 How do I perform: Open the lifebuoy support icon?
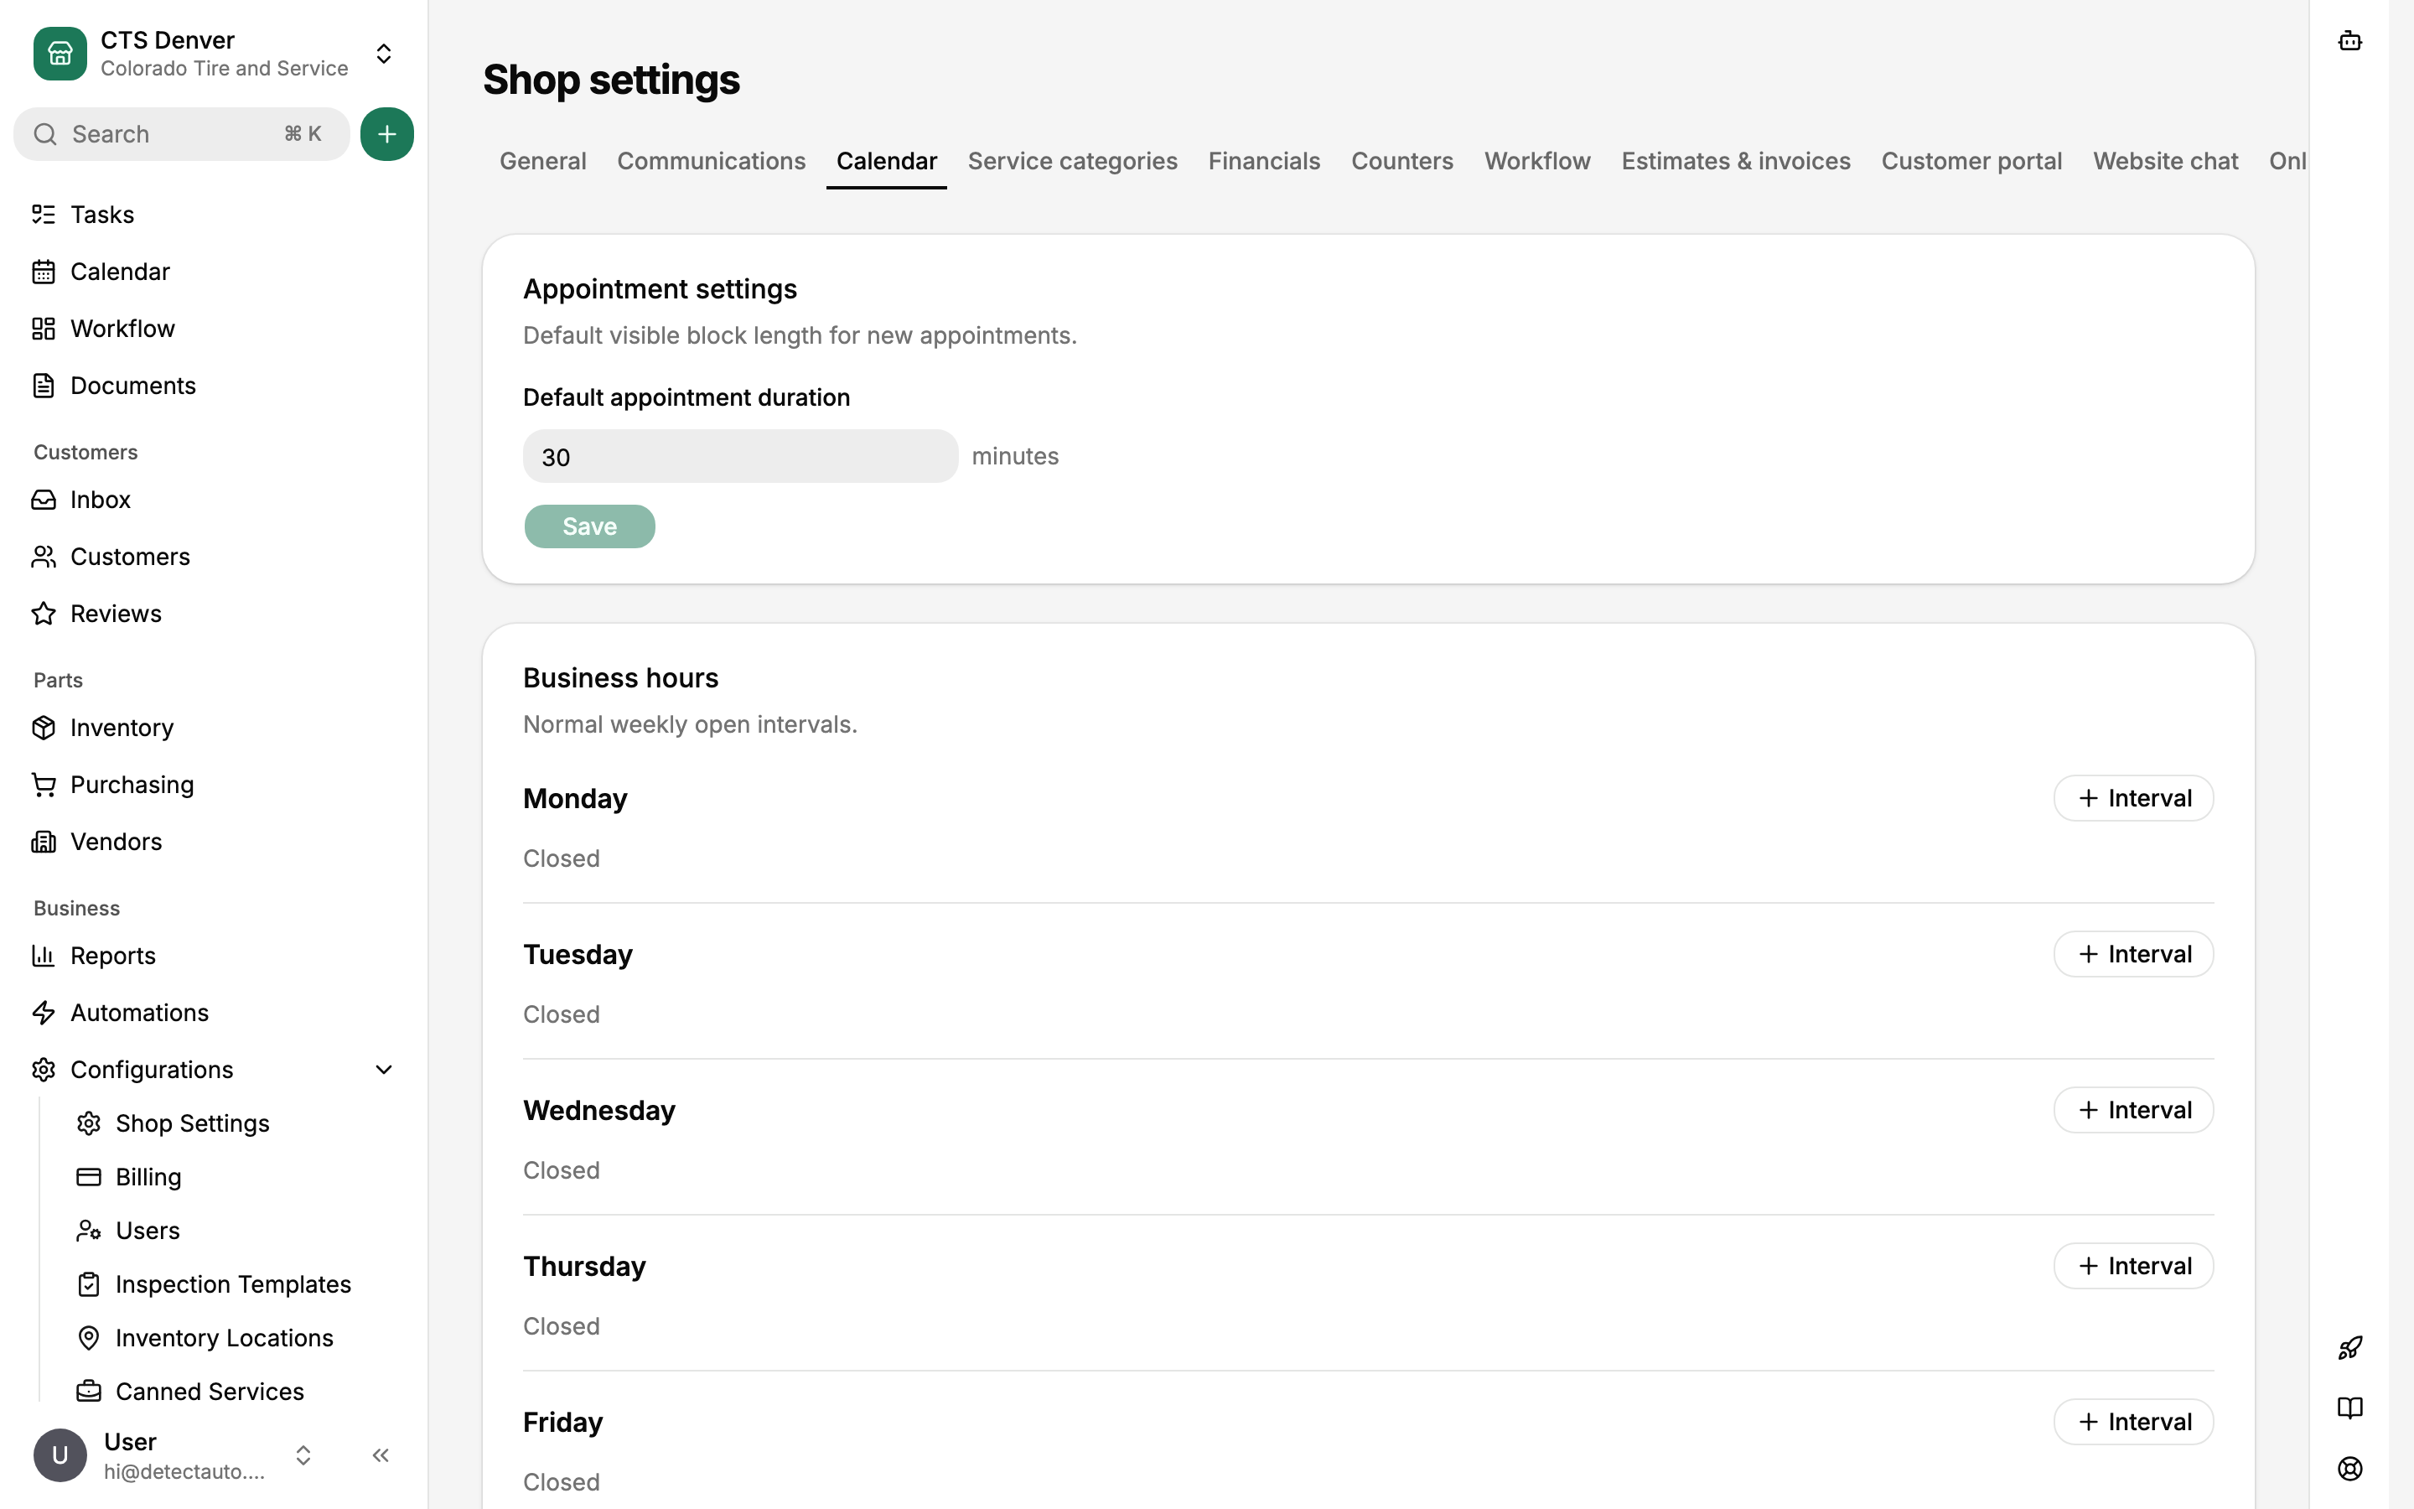[2350, 1468]
